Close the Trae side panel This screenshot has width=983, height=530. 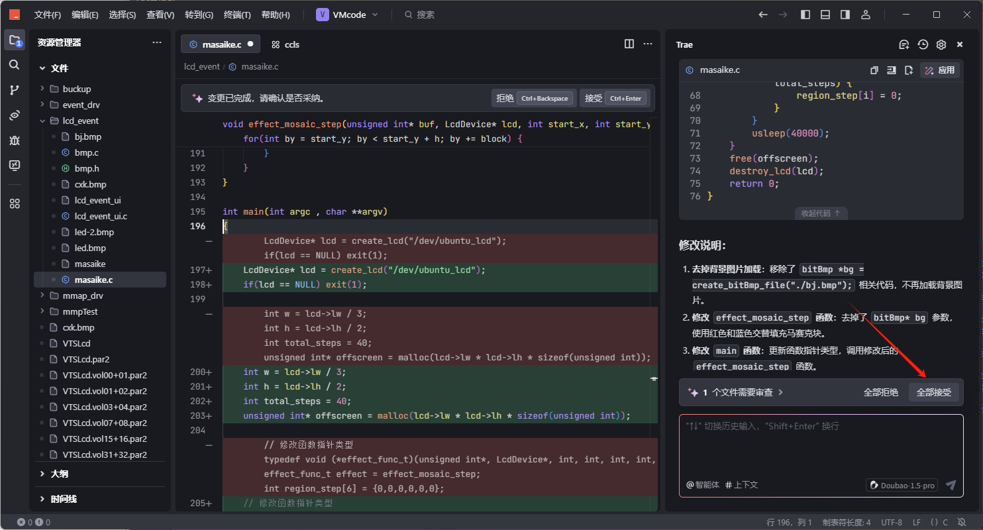(x=960, y=44)
